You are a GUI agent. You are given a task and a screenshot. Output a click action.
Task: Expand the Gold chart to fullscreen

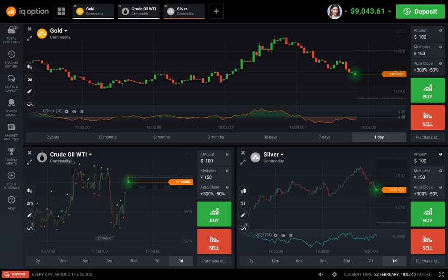[29, 38]
